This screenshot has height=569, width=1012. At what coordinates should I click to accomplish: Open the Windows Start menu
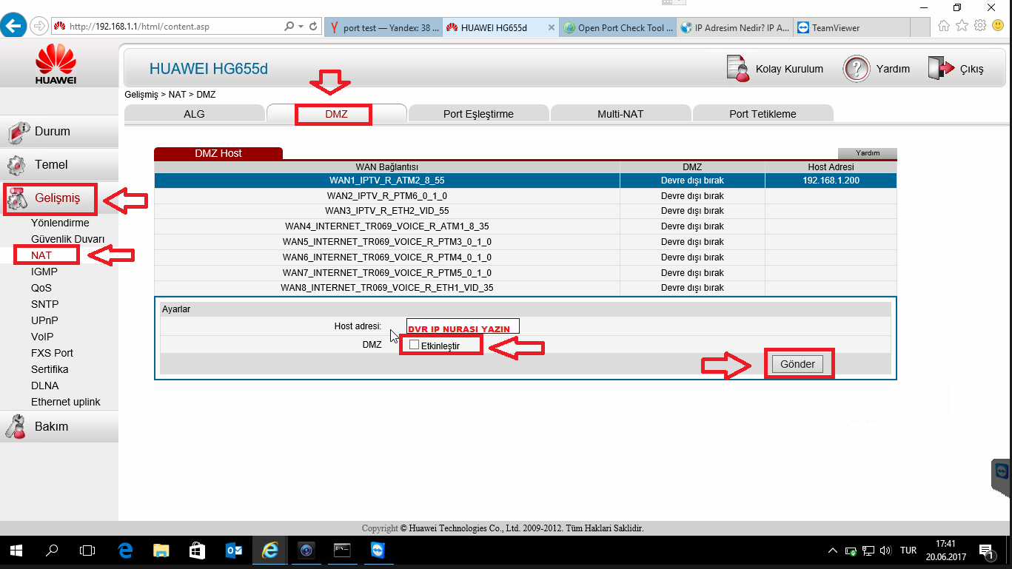(x=16, y=551)
